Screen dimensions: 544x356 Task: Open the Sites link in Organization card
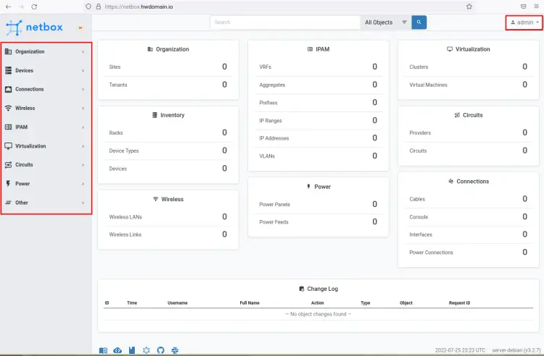point(115,67)
